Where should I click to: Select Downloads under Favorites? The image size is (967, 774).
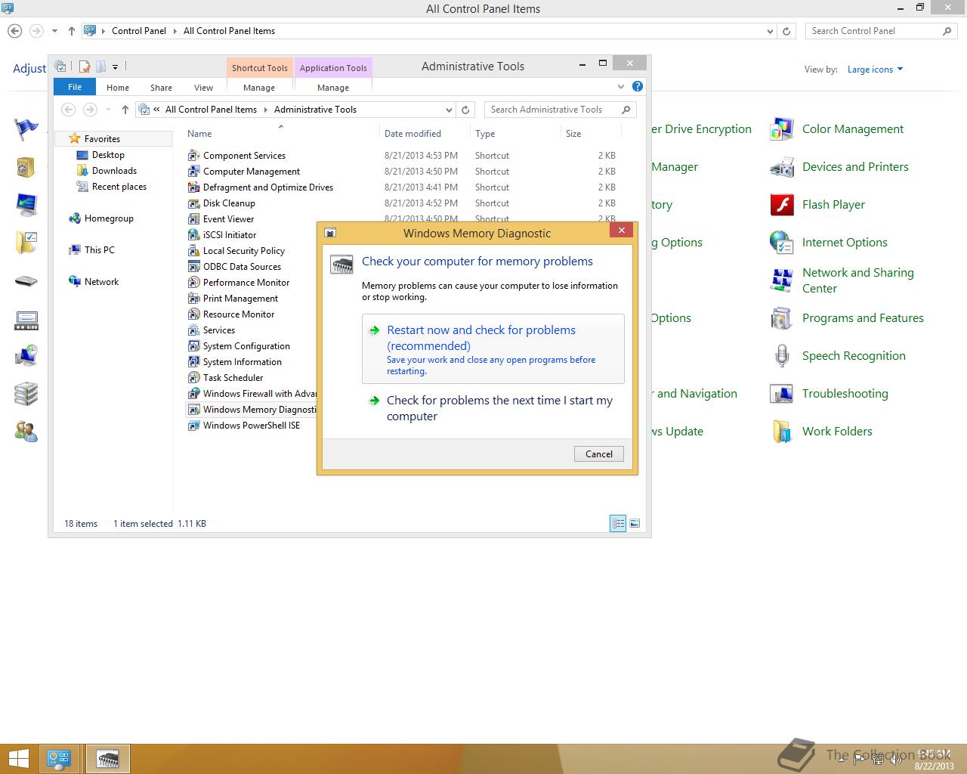pyautogui.click(x=114, y=171)
